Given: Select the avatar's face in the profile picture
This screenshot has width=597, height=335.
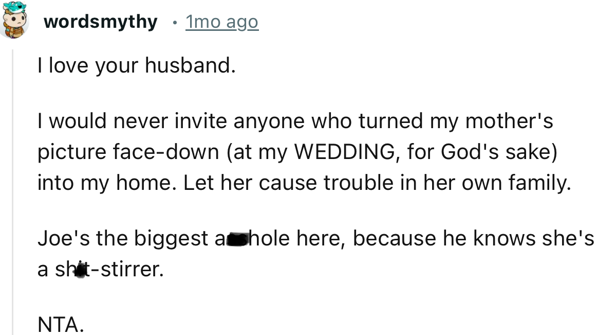Looking at the screenshot, I should (16, 21).
